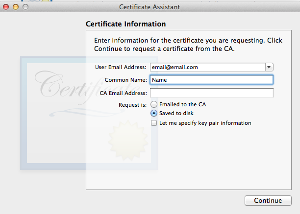The height and width of the screenshot is (214, 300).
Task: Close the Certificate Assistant window
Action: tap(6, 7)
